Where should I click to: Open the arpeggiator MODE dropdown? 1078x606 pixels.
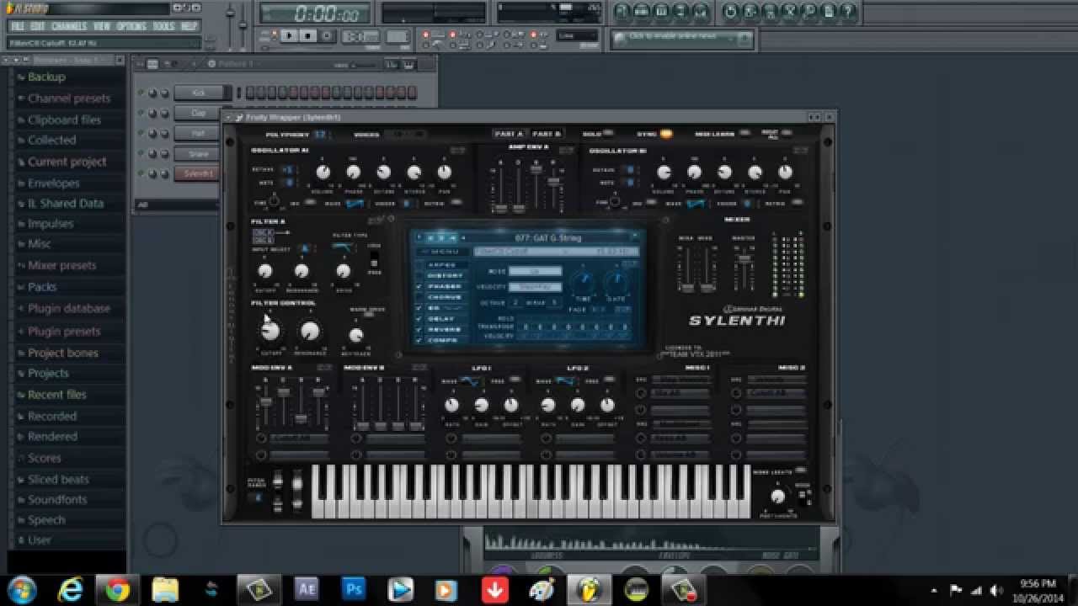535,271
